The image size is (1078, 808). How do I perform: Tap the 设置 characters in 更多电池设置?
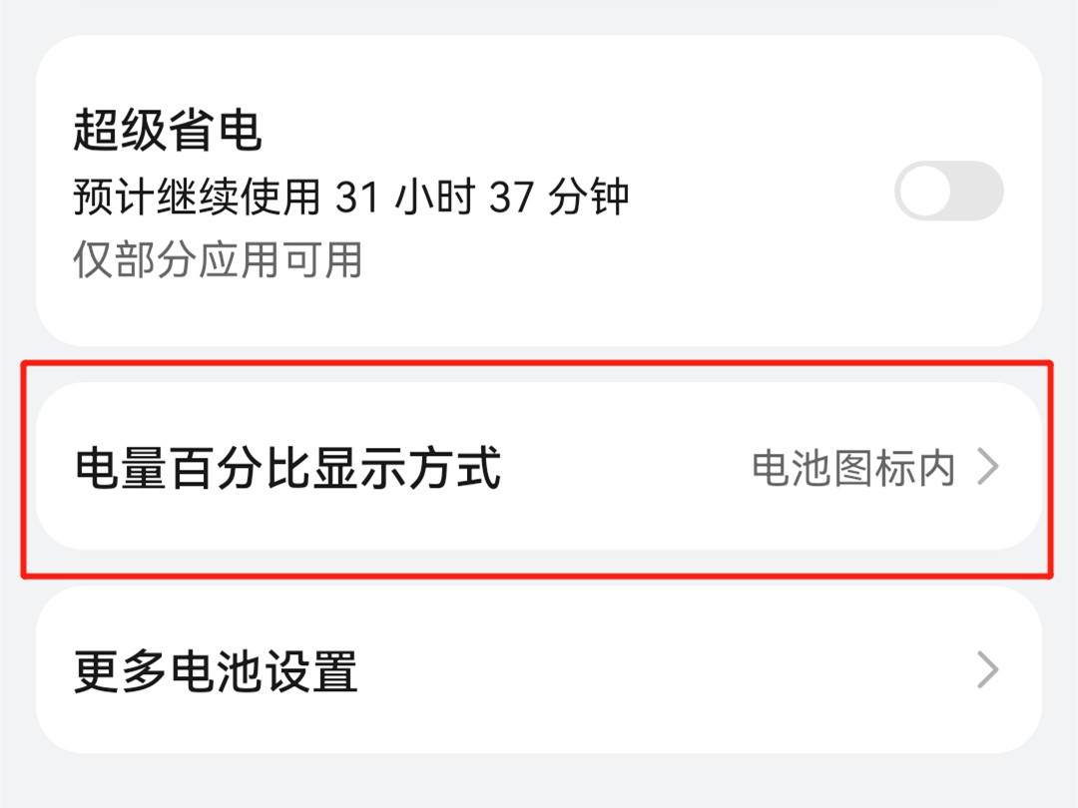click(311, 671)
